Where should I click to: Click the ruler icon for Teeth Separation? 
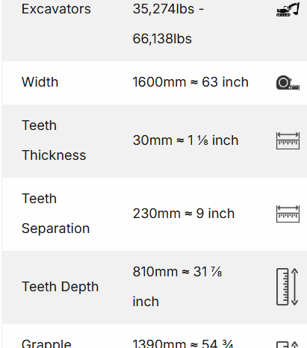(288, 214)
